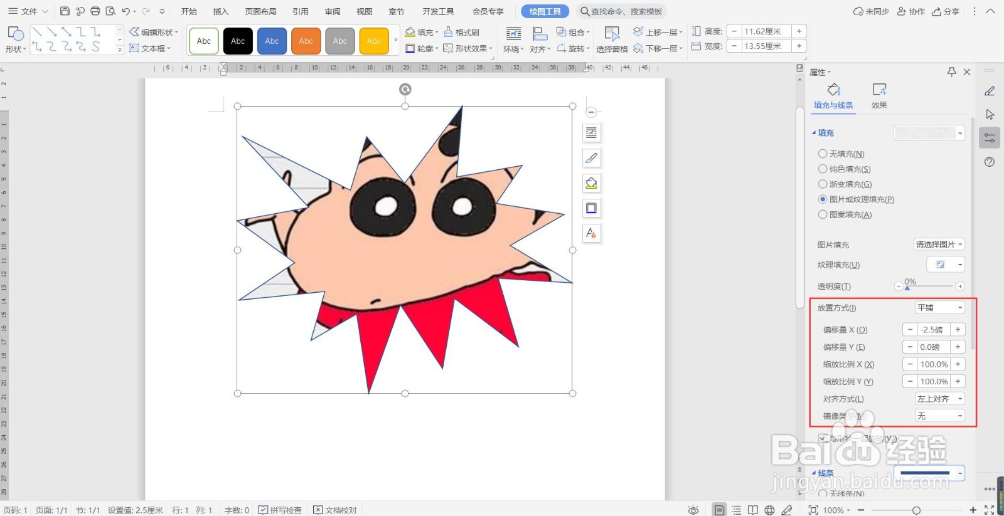This screenshot has width=1004, height=516.
Task: Click the sidebar help question mark icon
Action: (x=990, y=162)
